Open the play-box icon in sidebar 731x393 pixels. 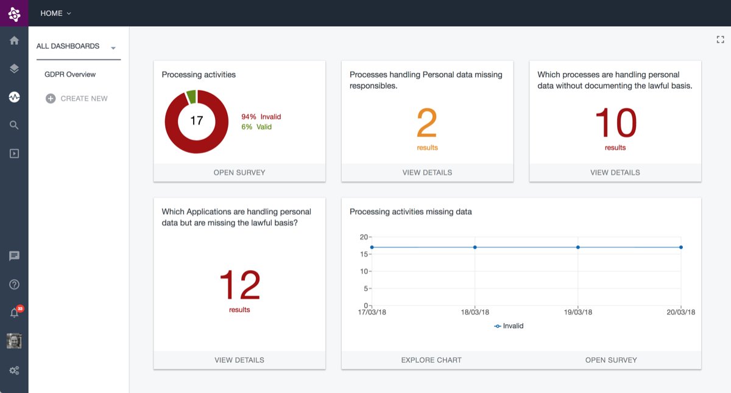14,153
